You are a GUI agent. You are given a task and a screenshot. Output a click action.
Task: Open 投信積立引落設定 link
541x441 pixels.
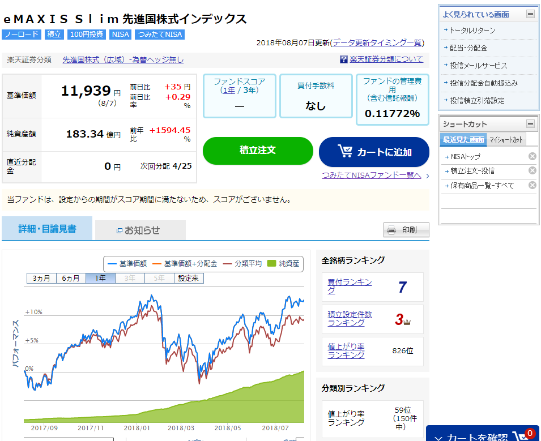pos(477,101)
